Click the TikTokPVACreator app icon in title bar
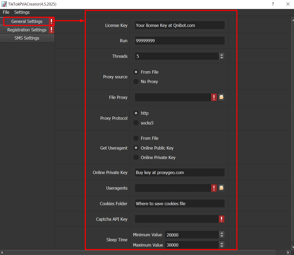 4,4
